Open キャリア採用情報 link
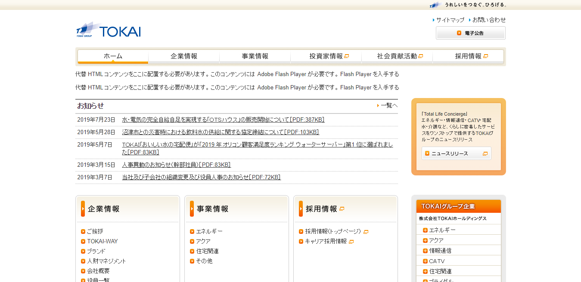This screenshot has height=282, width=581. pyautogui.click(x=326, y=241)
